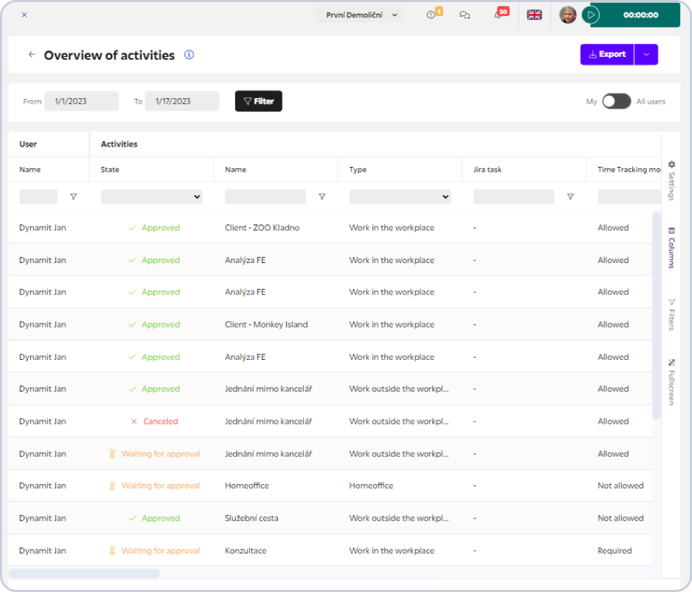Edit the To date field
The height and width of the screenshot is (592, 692).
point(182,102)
